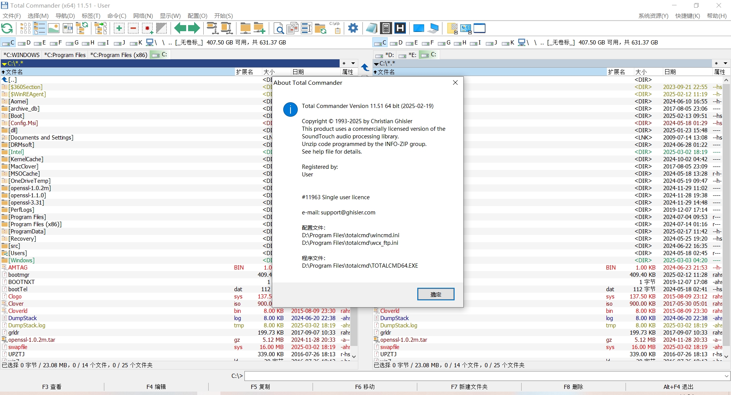Open the 帮助(H) menu

[717, 16]
